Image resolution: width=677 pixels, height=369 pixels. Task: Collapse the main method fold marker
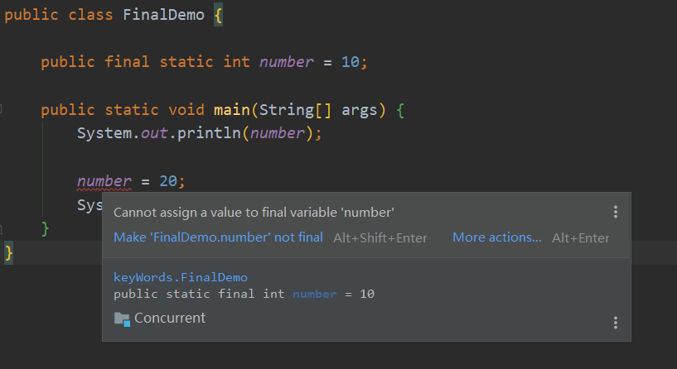[x=1, y=109]
